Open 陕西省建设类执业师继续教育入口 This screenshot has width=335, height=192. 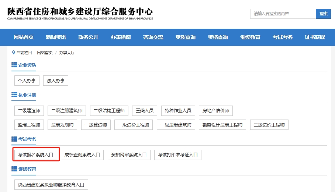51,185
